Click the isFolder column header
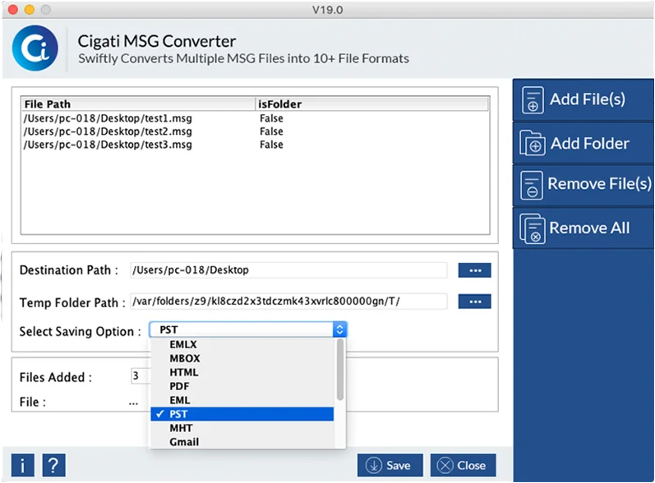 coord(371,104)
